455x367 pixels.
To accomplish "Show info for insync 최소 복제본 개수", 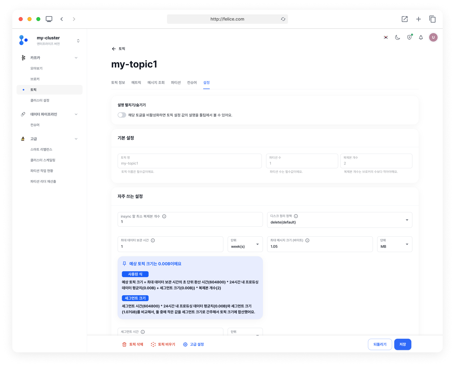I will point(164,216).
